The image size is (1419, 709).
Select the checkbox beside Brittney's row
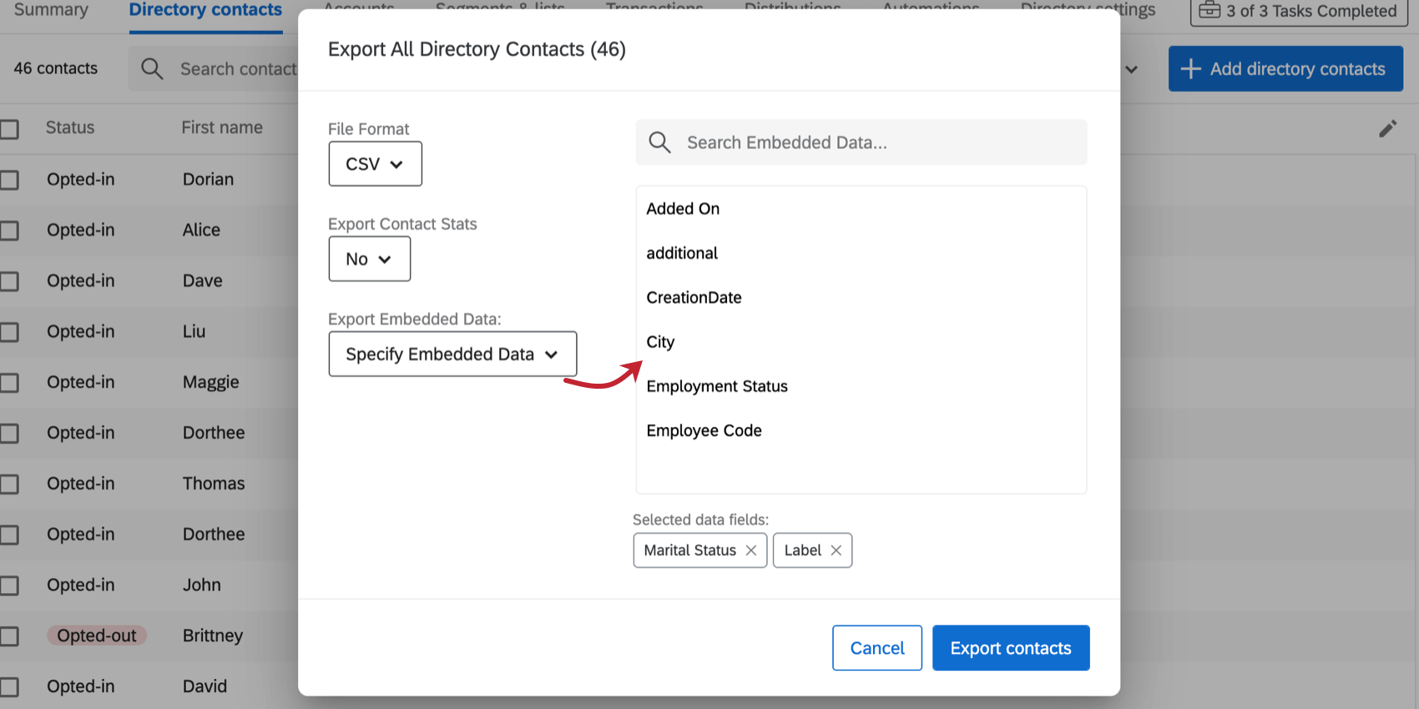[x=10, y=636]
